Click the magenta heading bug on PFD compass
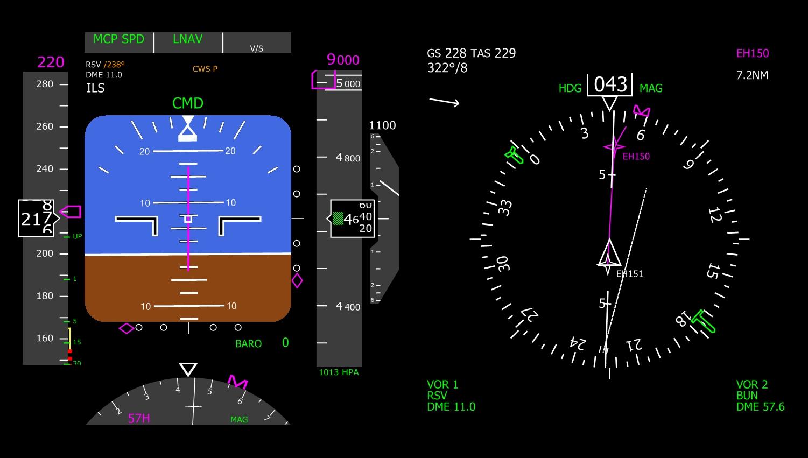 [237, 382]
